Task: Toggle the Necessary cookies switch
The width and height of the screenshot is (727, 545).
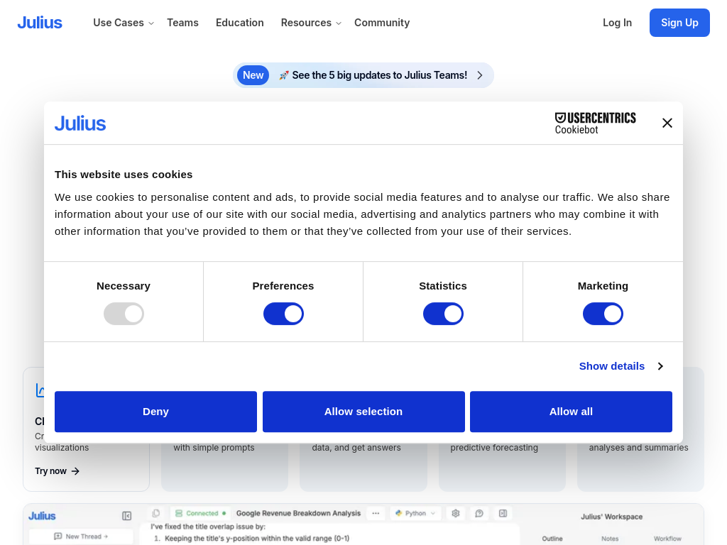Action: point(124,314)
